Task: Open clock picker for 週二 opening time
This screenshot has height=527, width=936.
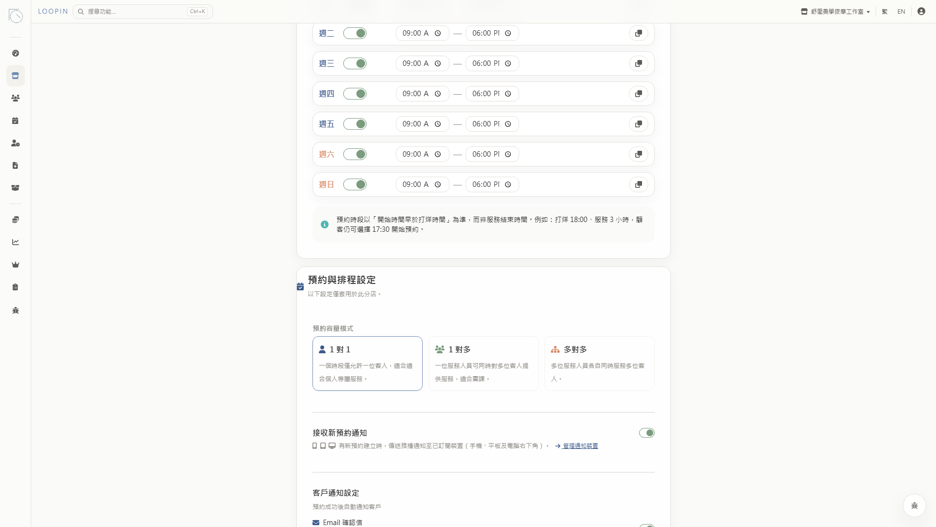Action: [438, 33]
